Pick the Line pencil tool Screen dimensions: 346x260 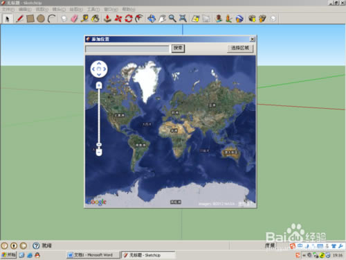[19, 19]
